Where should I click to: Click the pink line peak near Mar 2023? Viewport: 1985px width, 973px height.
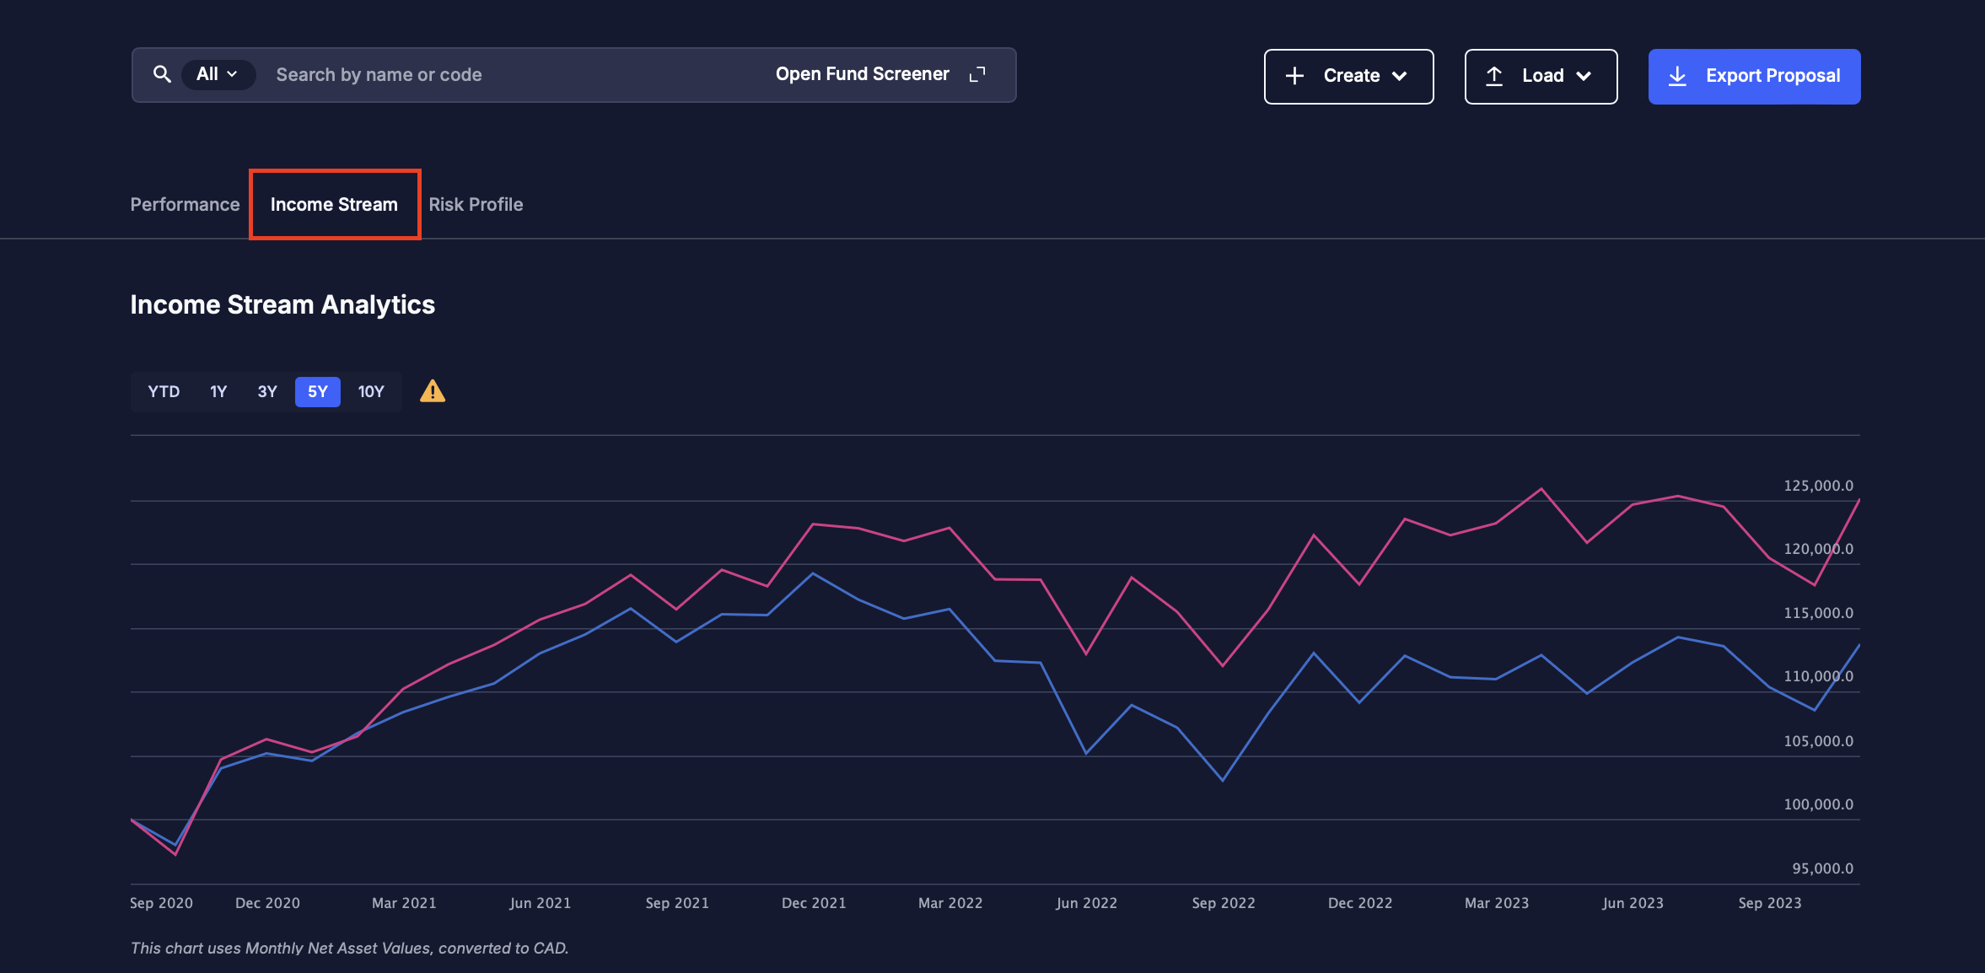pos(1541,489)
